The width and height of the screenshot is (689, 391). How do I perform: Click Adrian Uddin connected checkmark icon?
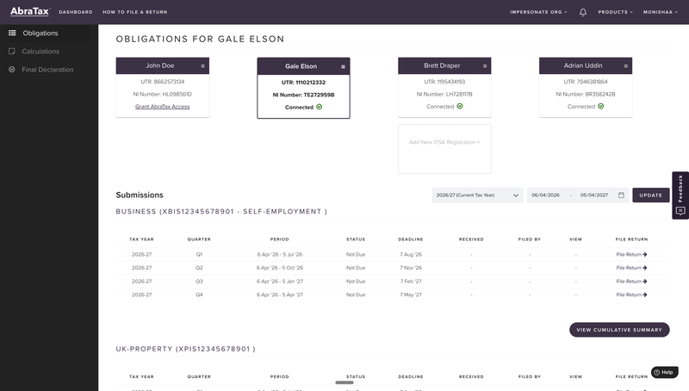[600, 106]
